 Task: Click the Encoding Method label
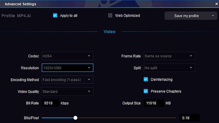tap(25, 80)
